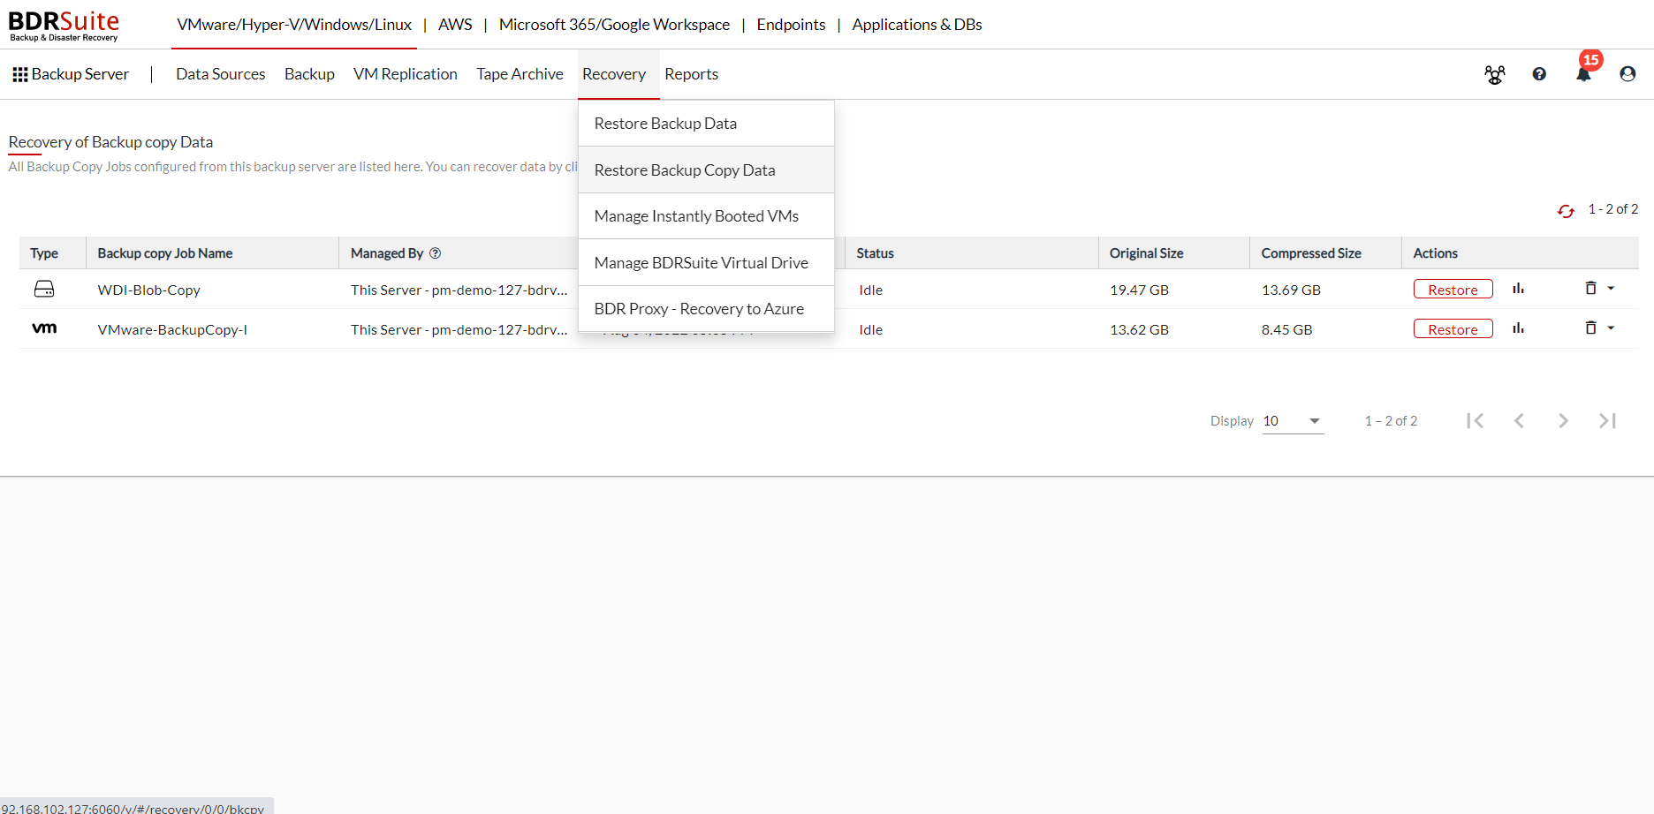Click the Status column header

click(875, 253)
